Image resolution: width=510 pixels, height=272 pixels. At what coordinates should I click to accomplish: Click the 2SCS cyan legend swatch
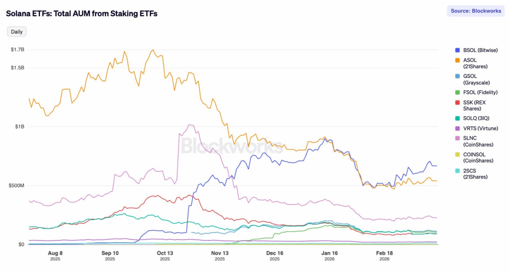(x=457, y=170)
